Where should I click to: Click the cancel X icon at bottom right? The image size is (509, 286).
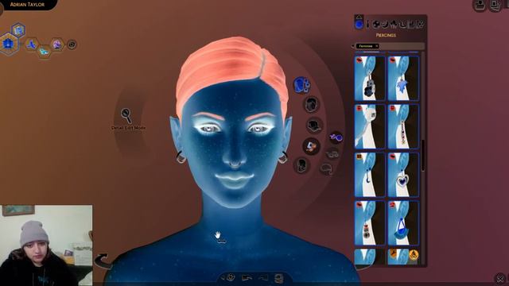pos(500,279)
